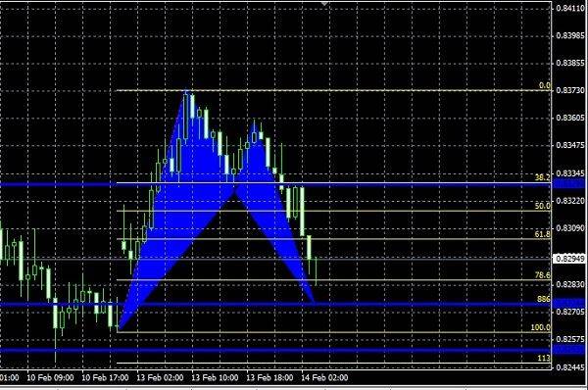Viewport: 588px width, 390px height.
Task: Click price scale value 0.83605
Action: [570, 118]
